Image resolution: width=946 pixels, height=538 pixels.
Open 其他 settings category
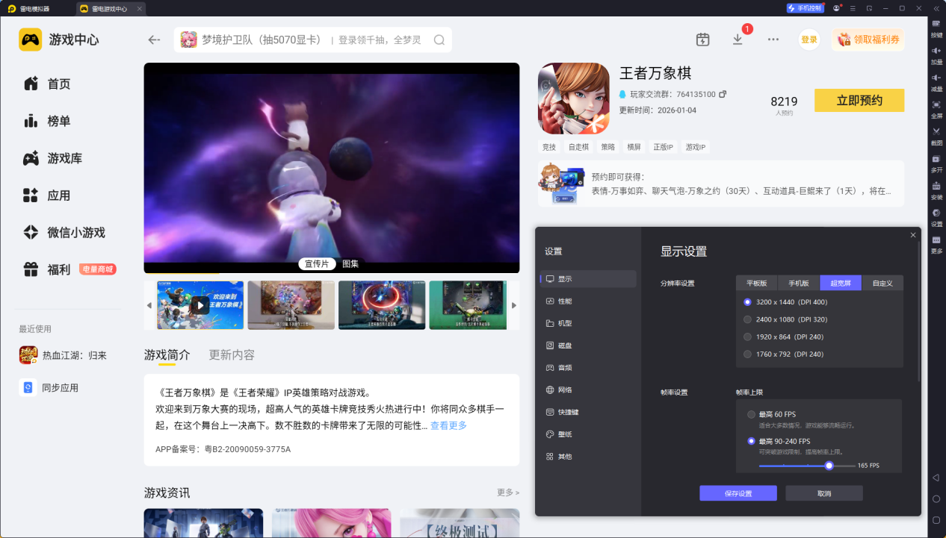[588, 456]
